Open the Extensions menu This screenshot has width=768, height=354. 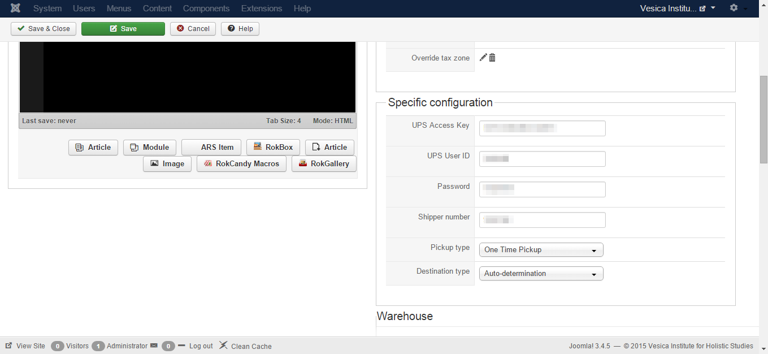[262, 8]
